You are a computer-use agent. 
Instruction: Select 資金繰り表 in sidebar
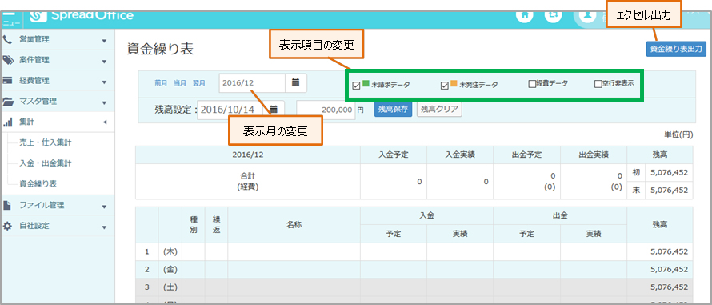38,184
